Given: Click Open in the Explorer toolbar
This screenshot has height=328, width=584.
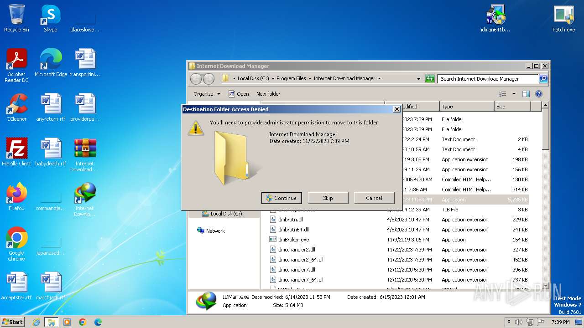Looking at the screenshot, I should click(x=239, y=94).
